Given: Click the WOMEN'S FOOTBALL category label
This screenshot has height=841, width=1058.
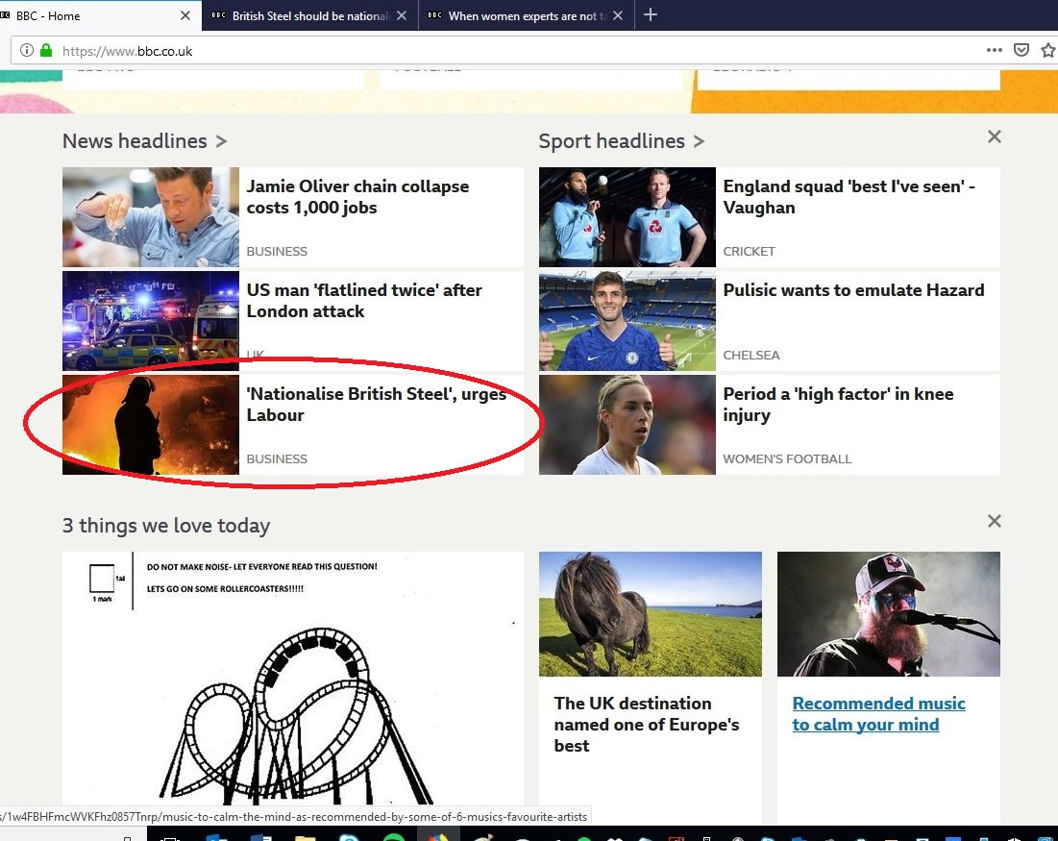Looking at the screenshot, I should pyautogui.click(x=787, y=459).
